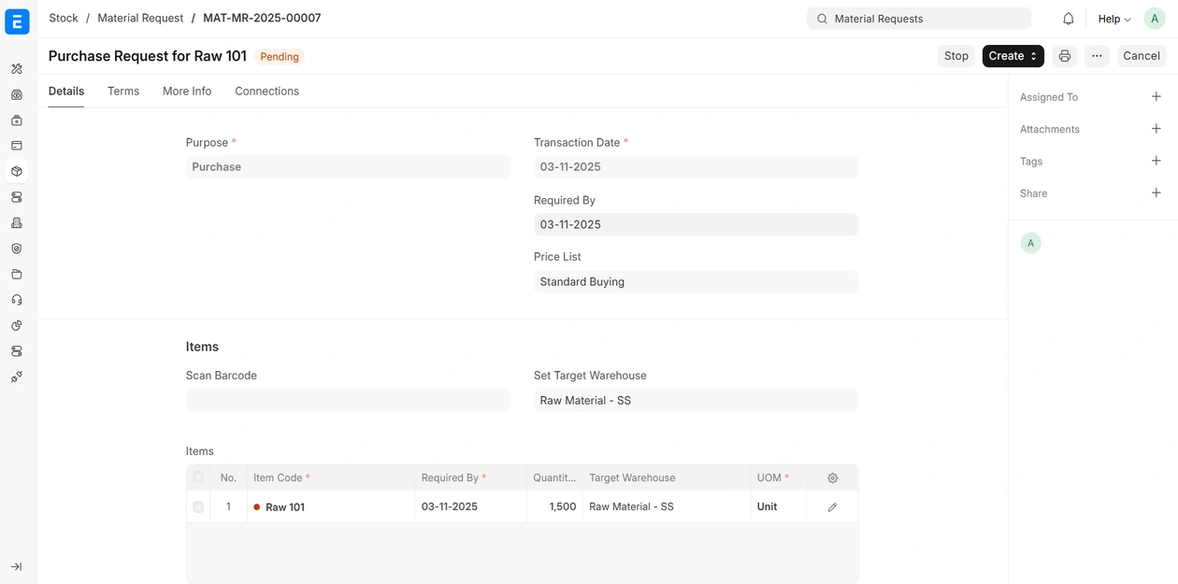Screen dimensions: 1178x584
Task: Click the Scan Barcode input field
Action: coord(348,401)
